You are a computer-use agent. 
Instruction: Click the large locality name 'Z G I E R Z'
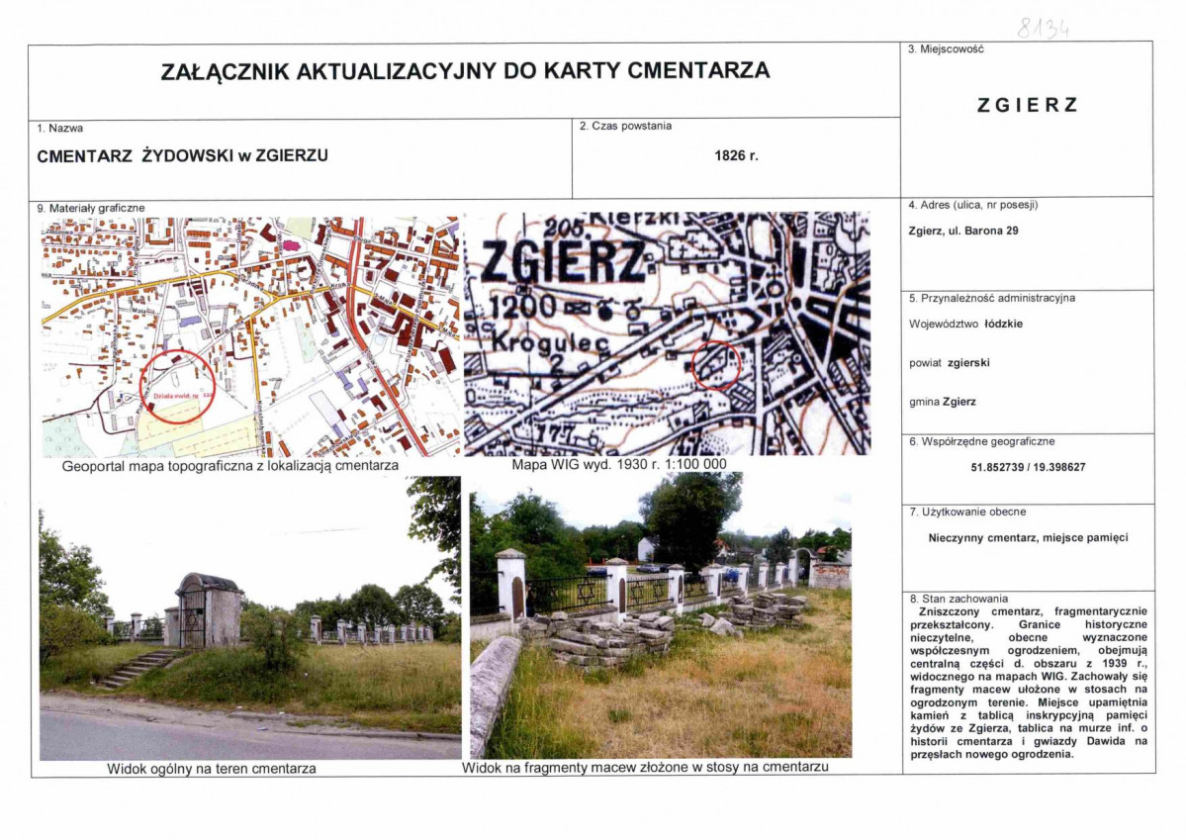click(1027, 105)
